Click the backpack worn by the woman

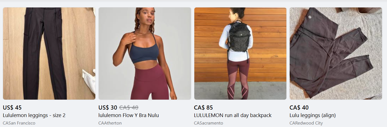(x=239, y=37)
